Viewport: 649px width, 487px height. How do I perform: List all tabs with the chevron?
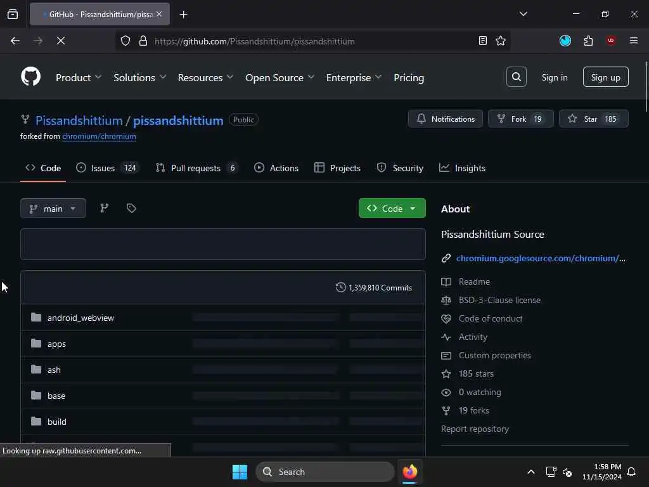tap(523, 14)
